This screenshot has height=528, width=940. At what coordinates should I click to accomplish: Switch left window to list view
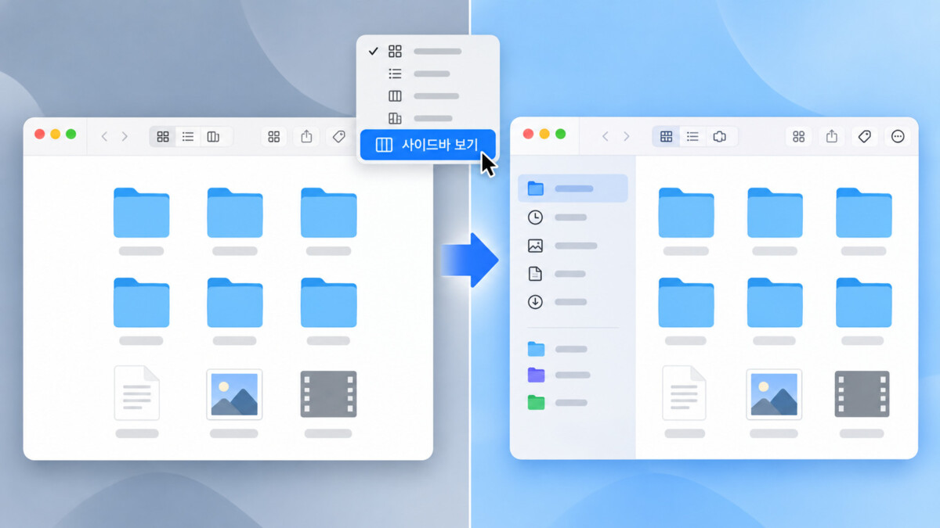point(188,137)
